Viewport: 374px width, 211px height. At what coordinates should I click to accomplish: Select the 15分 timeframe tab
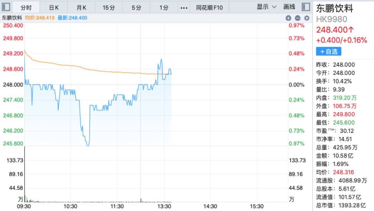coord(109,8)
